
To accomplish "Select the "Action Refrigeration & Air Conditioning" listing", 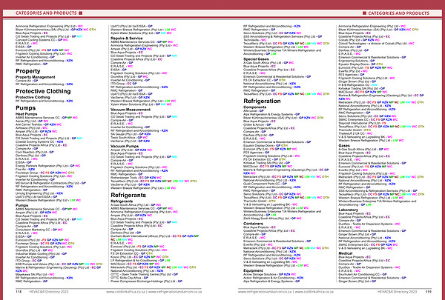I will (273, 278).
